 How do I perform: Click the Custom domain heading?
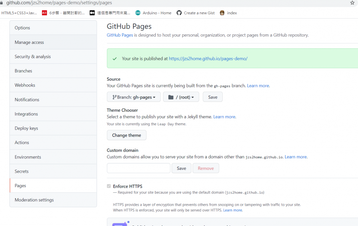tap(122, 150)
